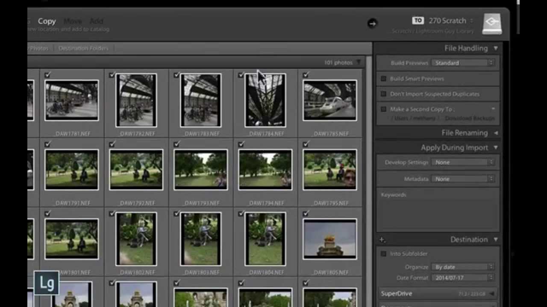The image size is (547, 307).
Task: Select the _DAW1794.NEF thumbnail
Action: pyautogui.click(x=265, y=170)
